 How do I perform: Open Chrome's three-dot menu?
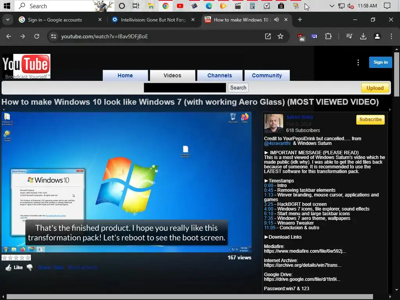pos(391,36)
